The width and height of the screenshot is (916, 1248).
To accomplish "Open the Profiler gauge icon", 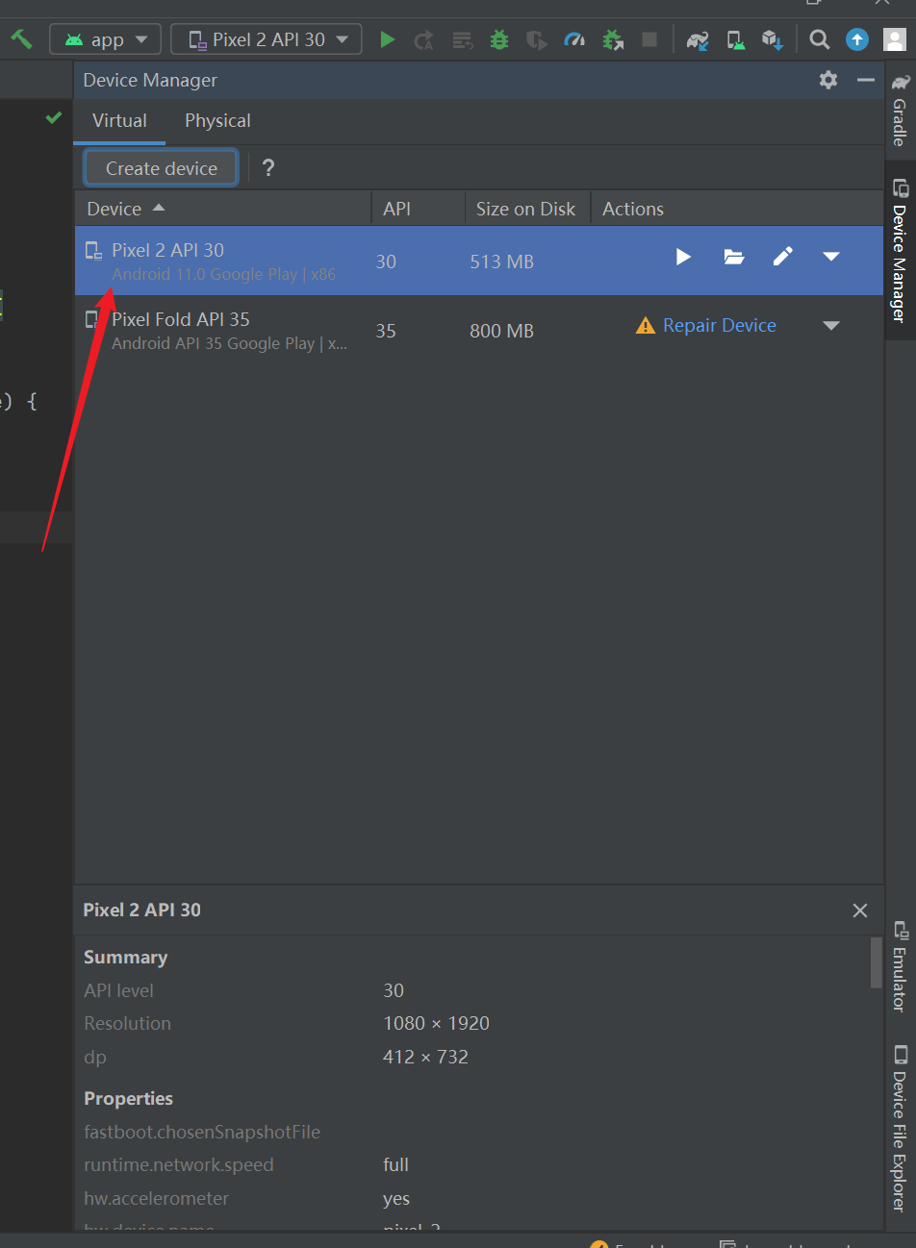I will tap(574, 39).
